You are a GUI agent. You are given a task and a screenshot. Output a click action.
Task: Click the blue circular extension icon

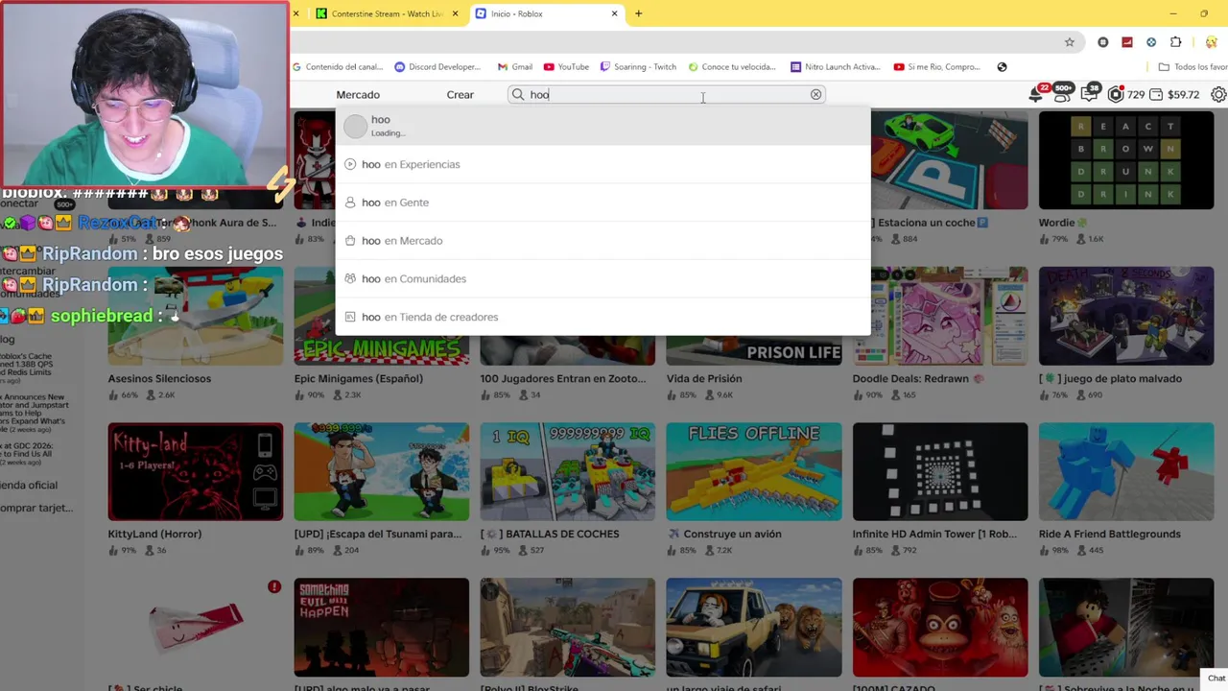[1151, 42]
